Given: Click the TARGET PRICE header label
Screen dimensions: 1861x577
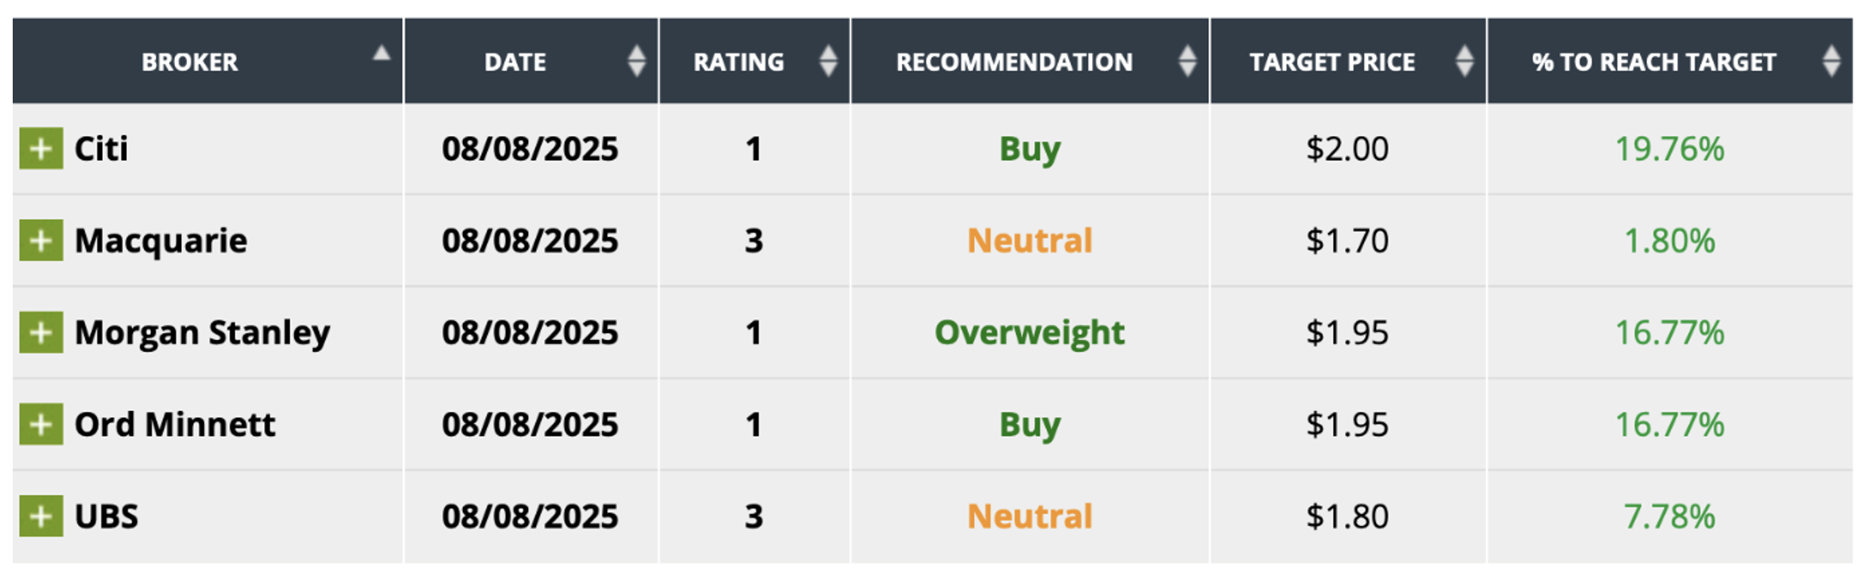Looking at the screenshot, I should coord(1332,62).
